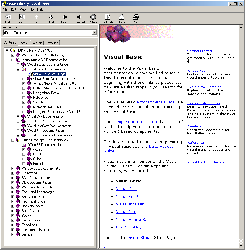Screen dimensions: 245x250
Task: Open the Active Subset dropdown
Action: point(94,33)
